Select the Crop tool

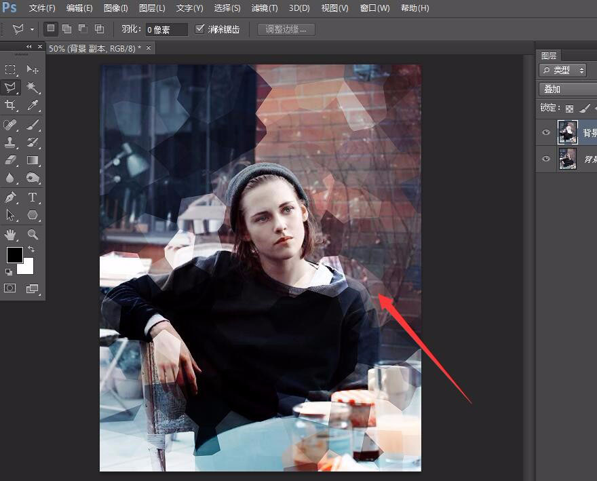(x=10, y=105)
